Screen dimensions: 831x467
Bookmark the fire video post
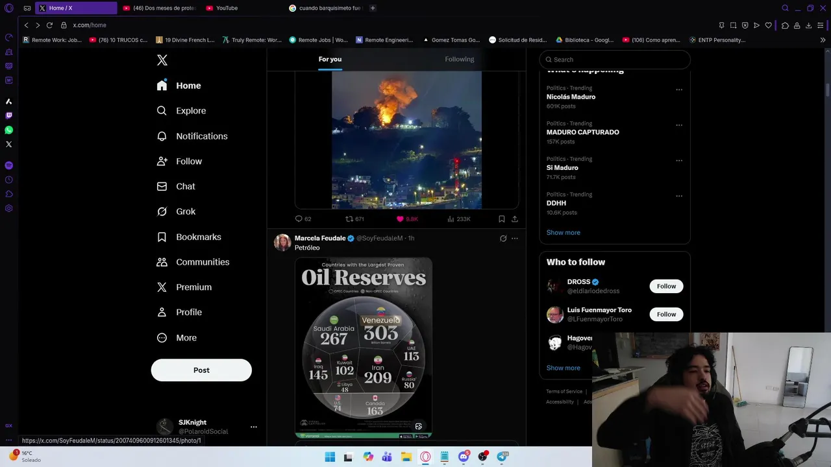502,219
